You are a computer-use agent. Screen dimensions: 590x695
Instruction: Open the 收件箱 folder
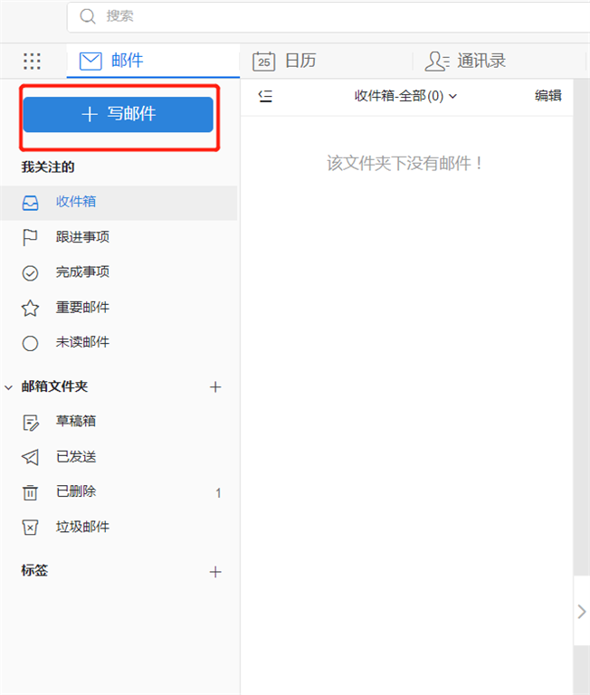pyautogui.click(x=119, y=203)
